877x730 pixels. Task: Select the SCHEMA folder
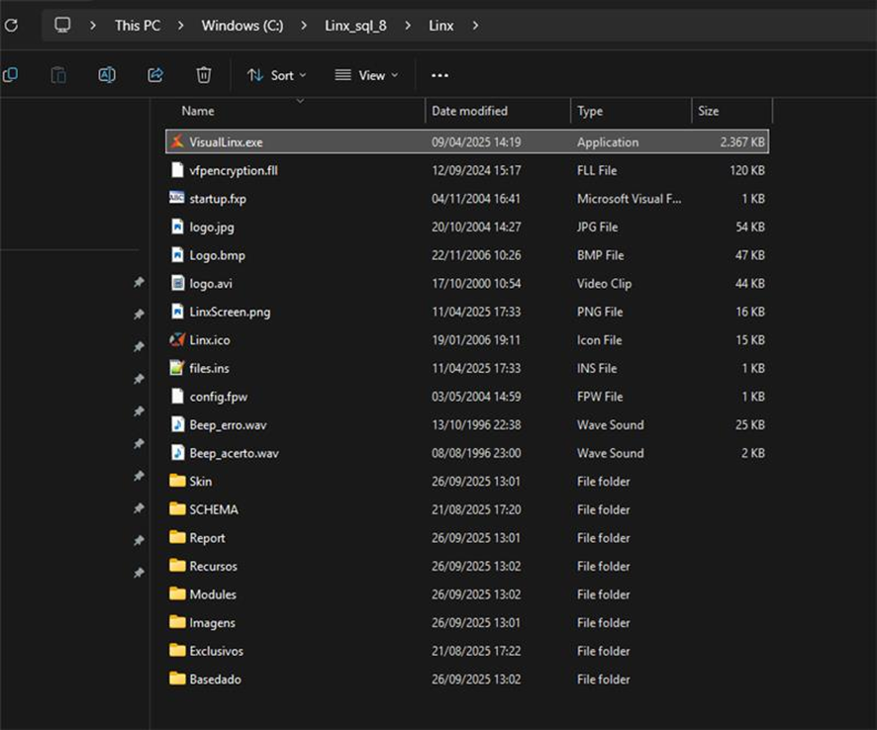click(213, 510)
